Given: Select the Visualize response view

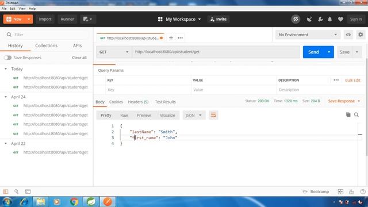Looking at the screenshot, I should point(167,115).
